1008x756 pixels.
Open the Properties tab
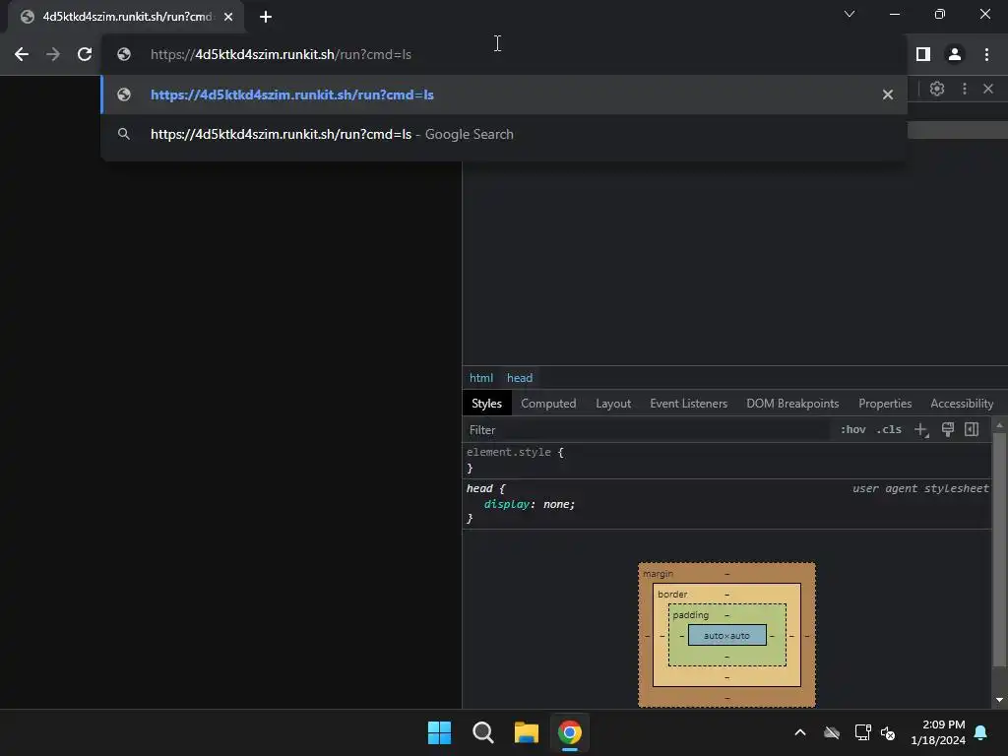pyautogui.click(x=885, y=404)
